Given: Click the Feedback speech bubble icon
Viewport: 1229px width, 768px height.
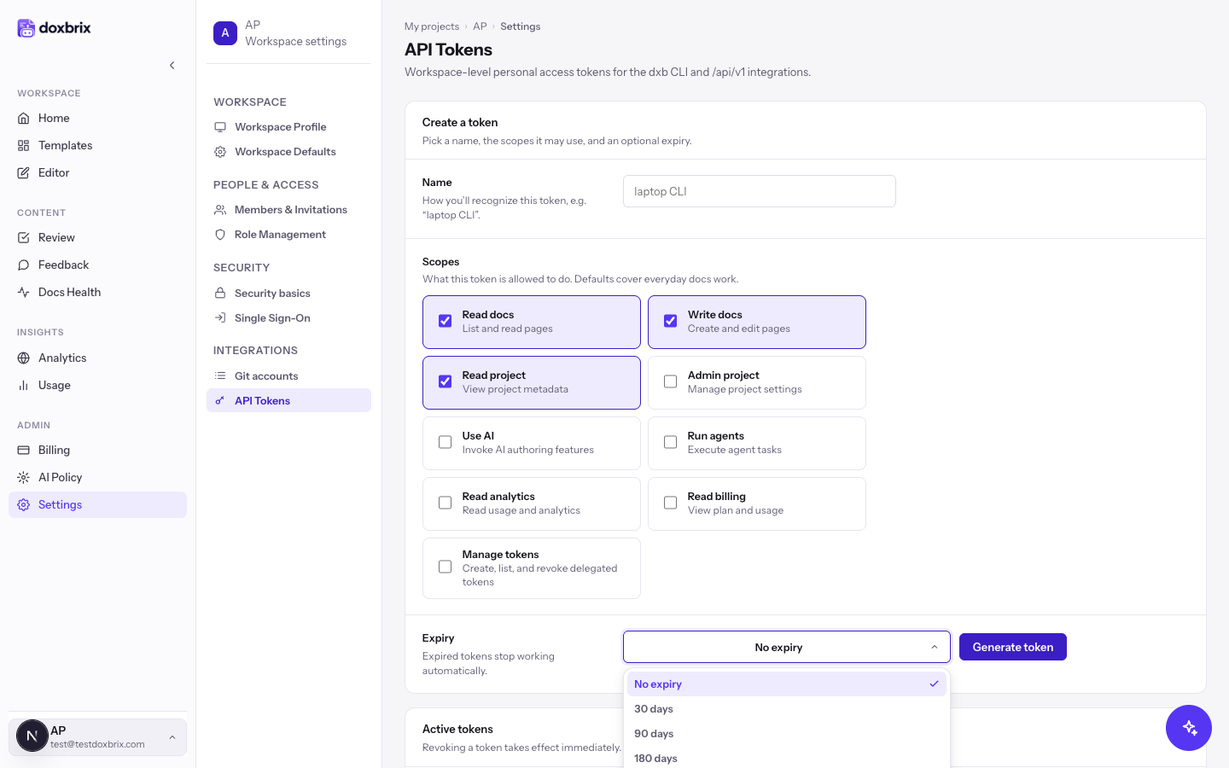Looking at the screenshot, I should pos(24,265).
